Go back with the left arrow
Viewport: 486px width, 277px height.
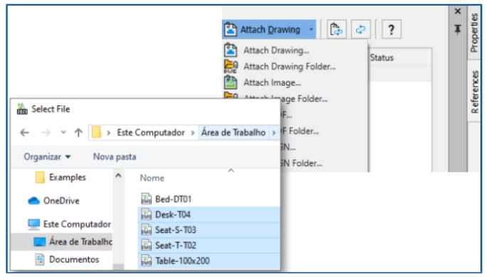pyautogui.click(x=24, y=132)
